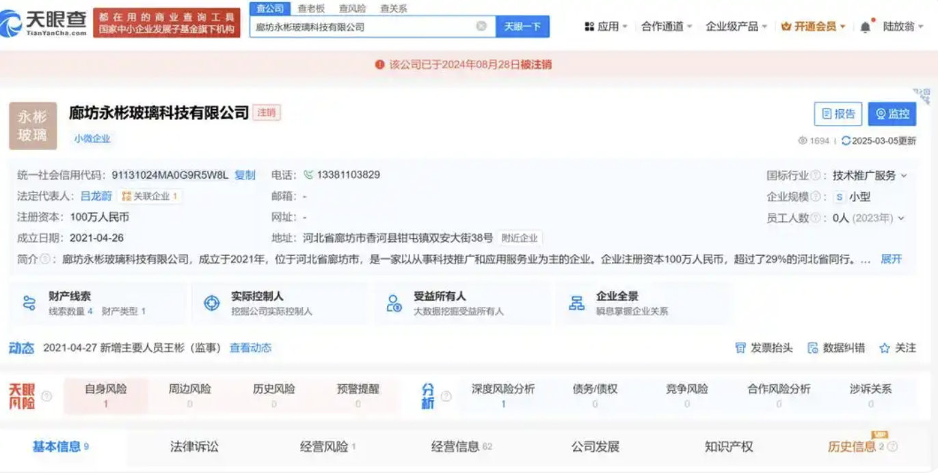This screenshot has height=475, width=938.
Task: Expand the company 简介 with 展开
Action: point(891,259)
